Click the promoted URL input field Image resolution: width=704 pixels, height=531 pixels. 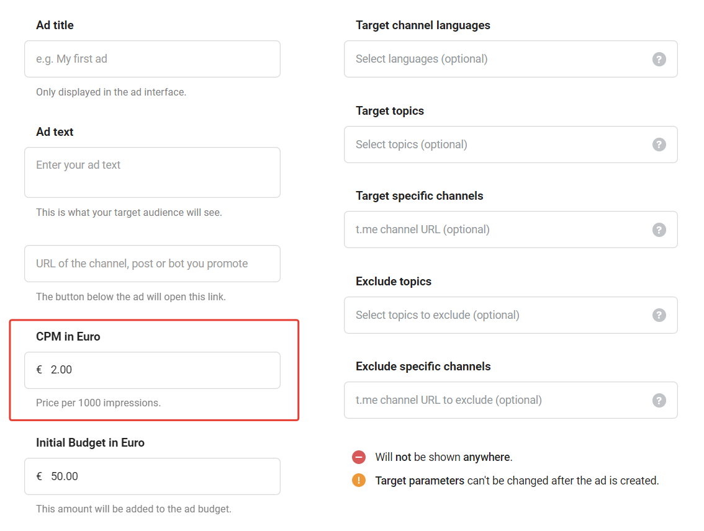[x=152, y=264]
